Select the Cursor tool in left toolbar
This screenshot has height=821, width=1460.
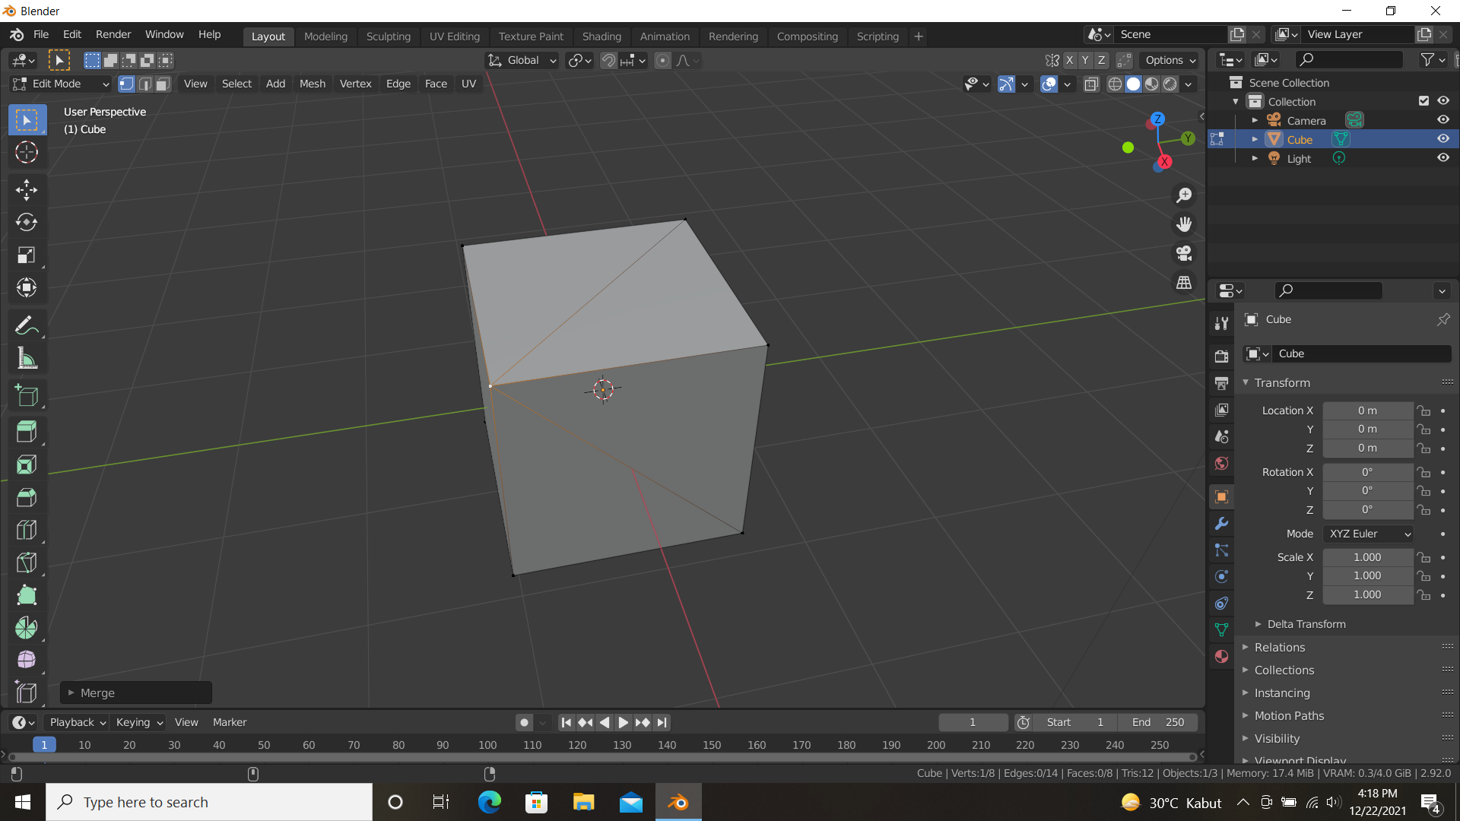[x=27, y=153]
